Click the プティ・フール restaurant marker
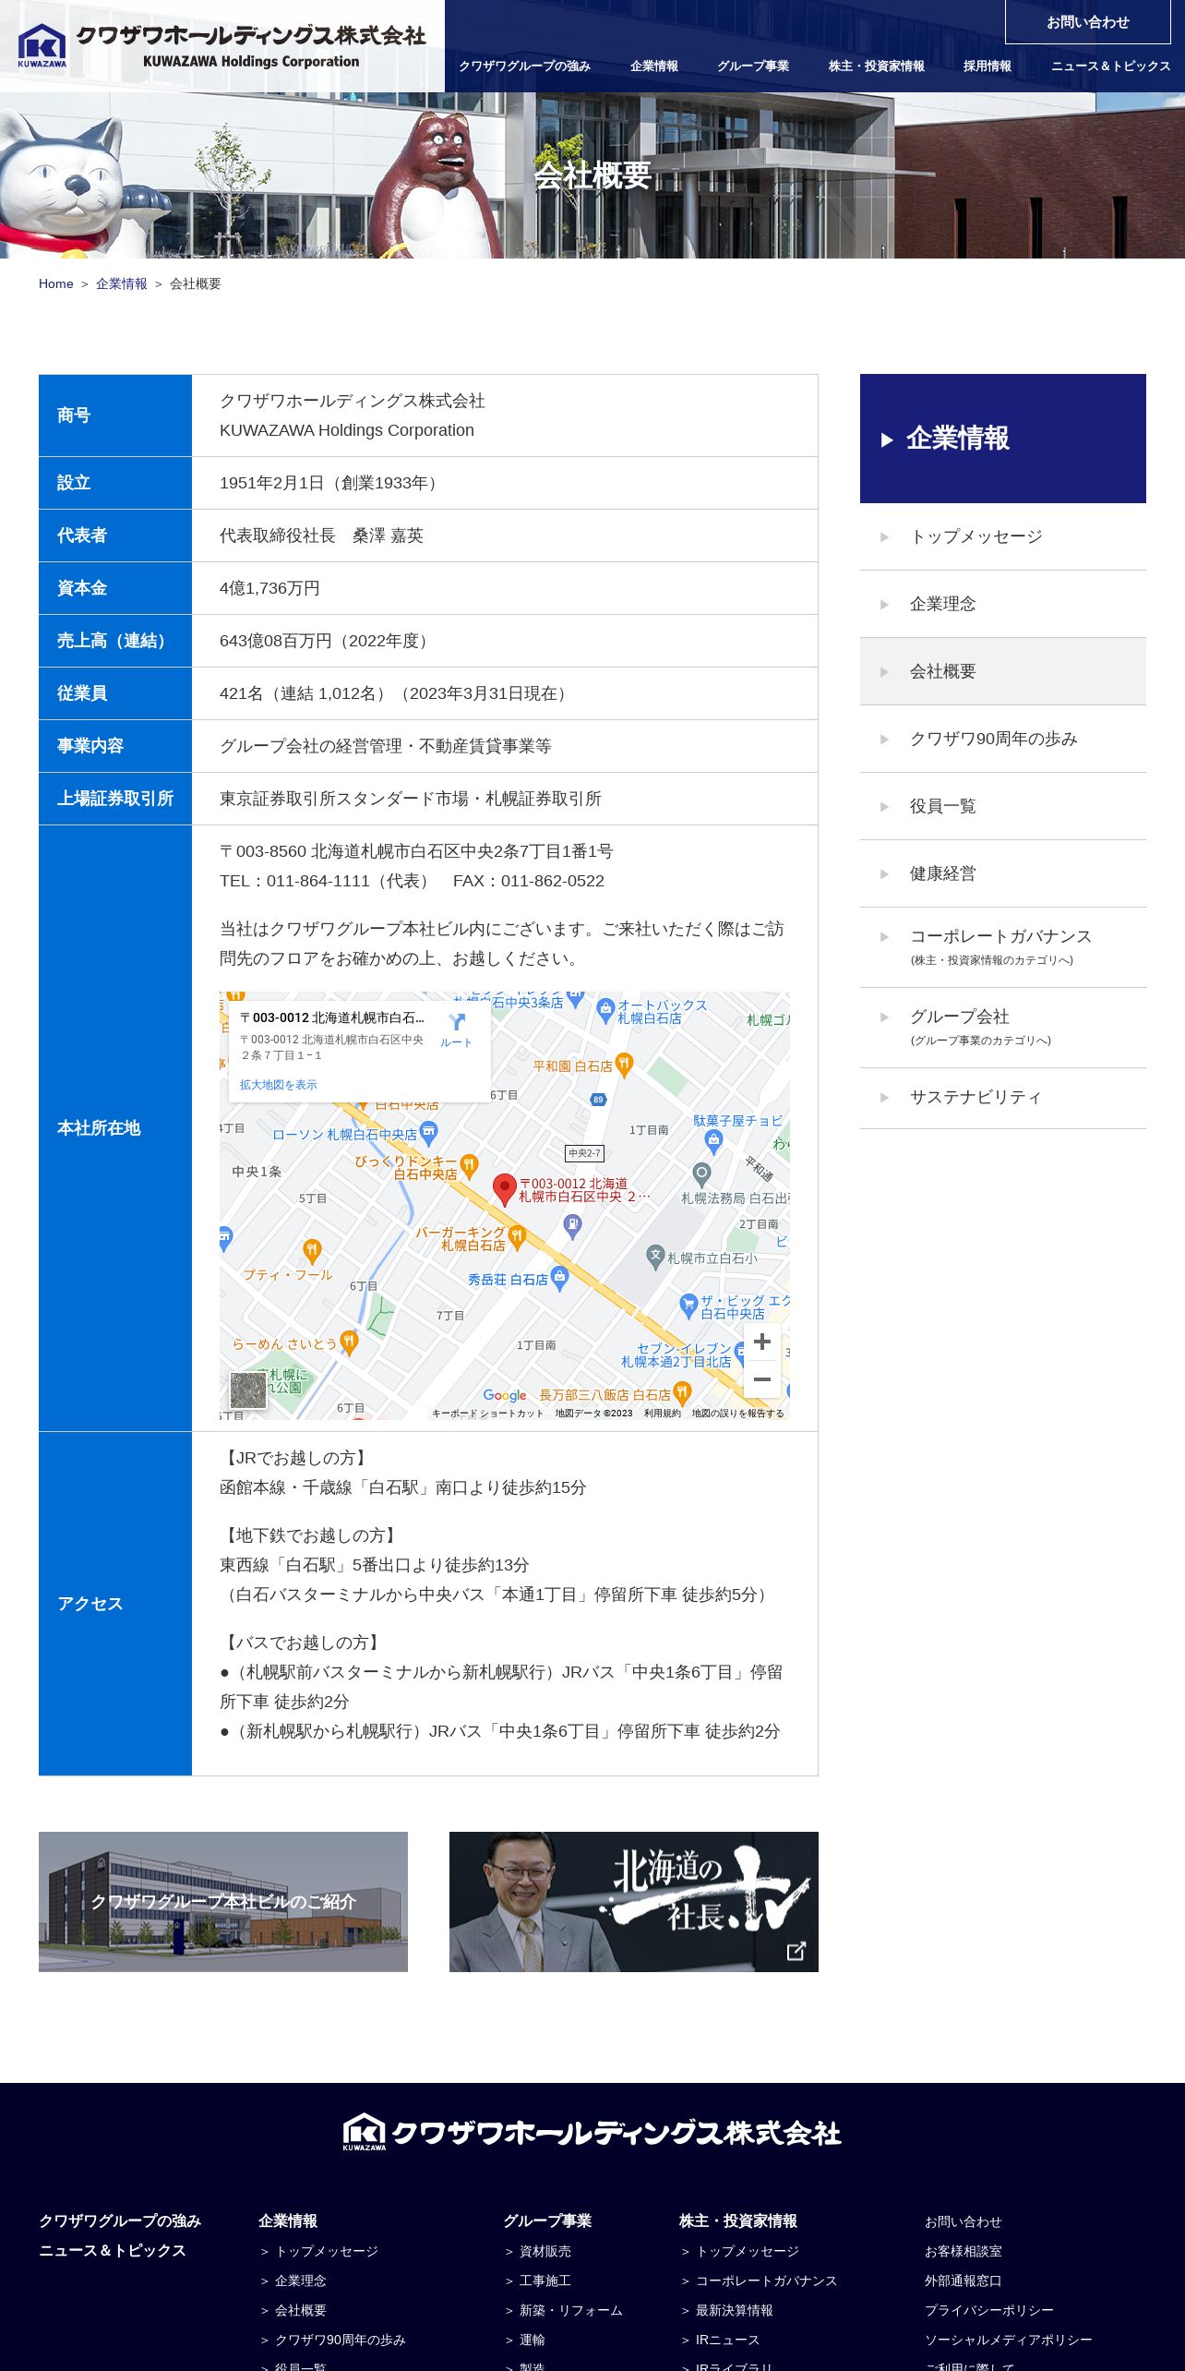Screen dimensions: 1185x2371 tap(312, 1252)
